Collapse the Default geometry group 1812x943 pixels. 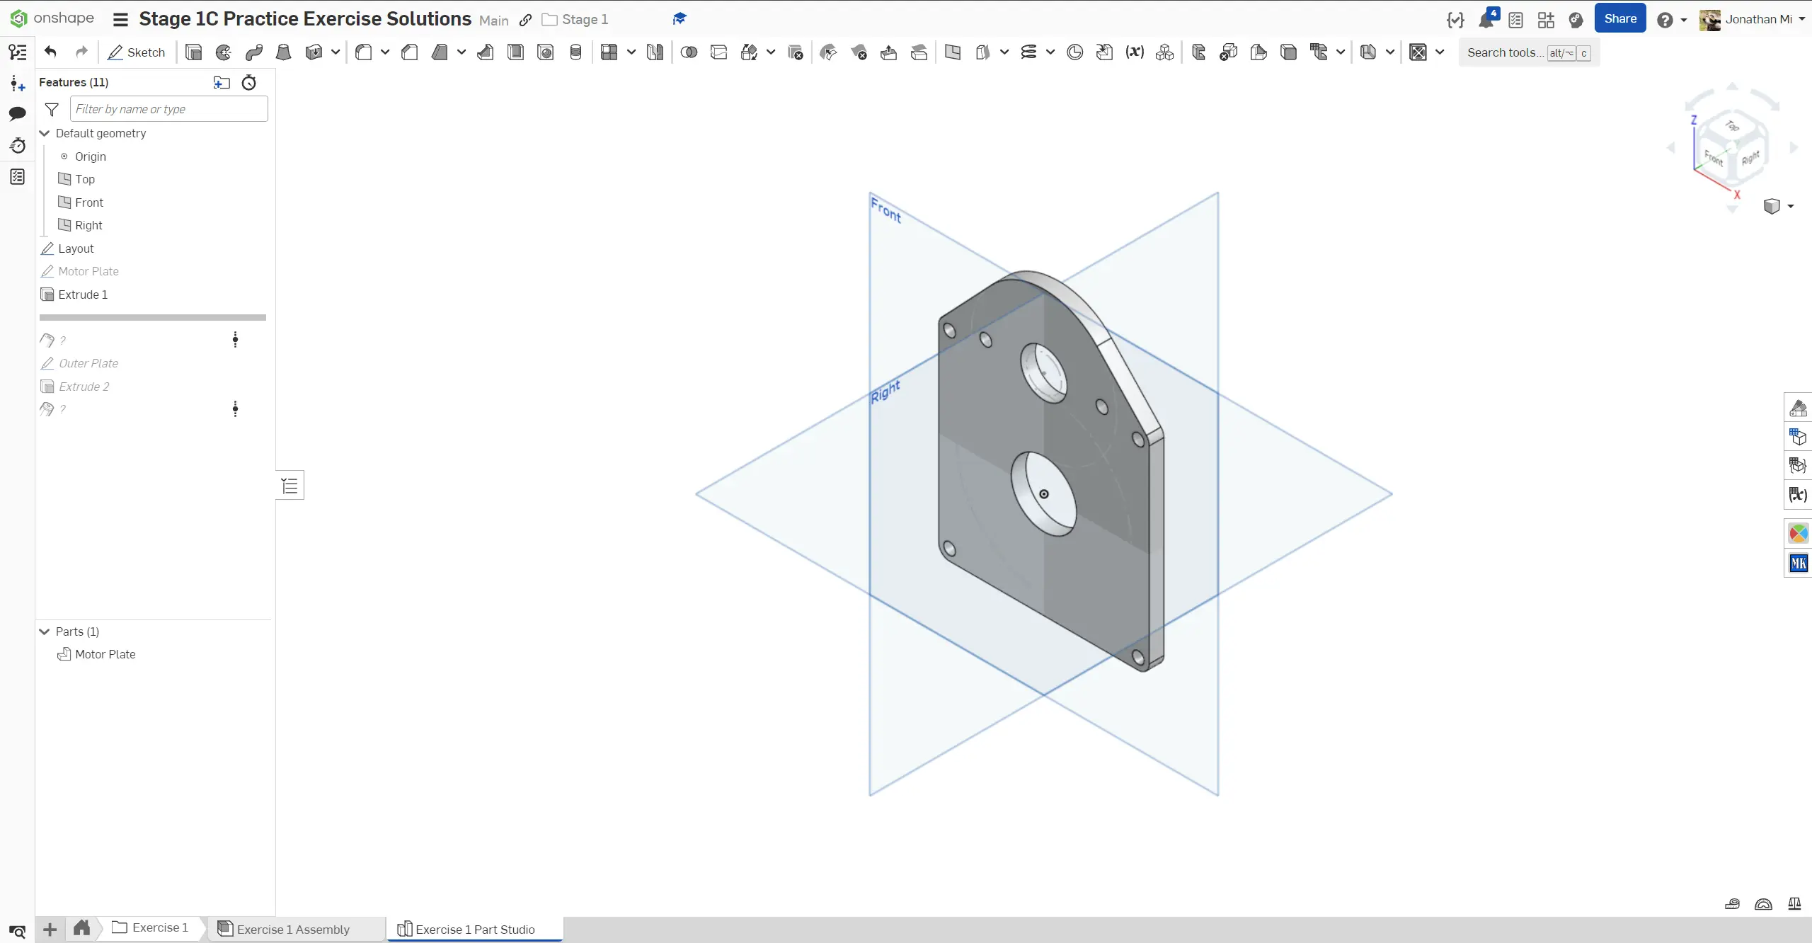pos(45,133)
